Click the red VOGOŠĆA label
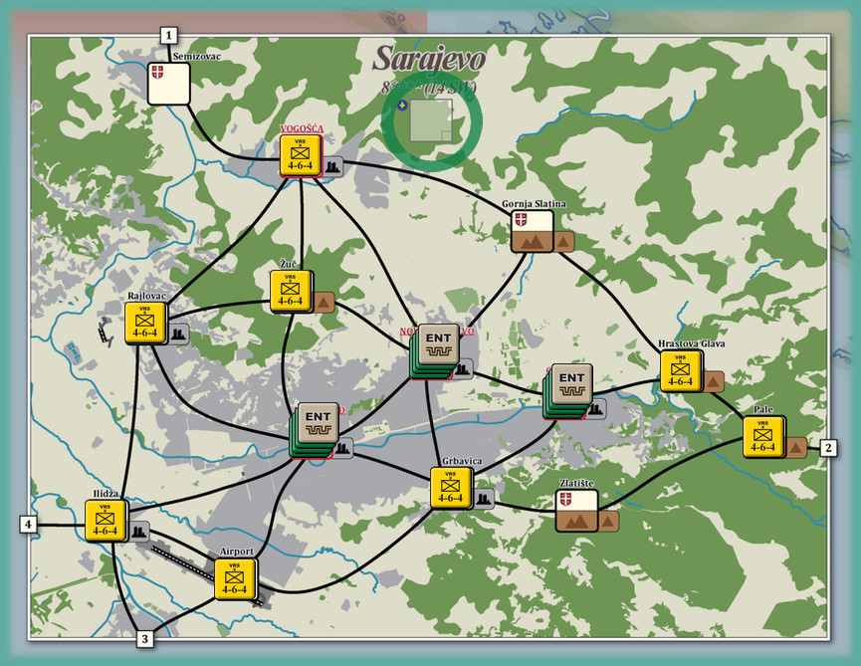The width and height of the screenshot is (861, 666). (x=302, y=129)
